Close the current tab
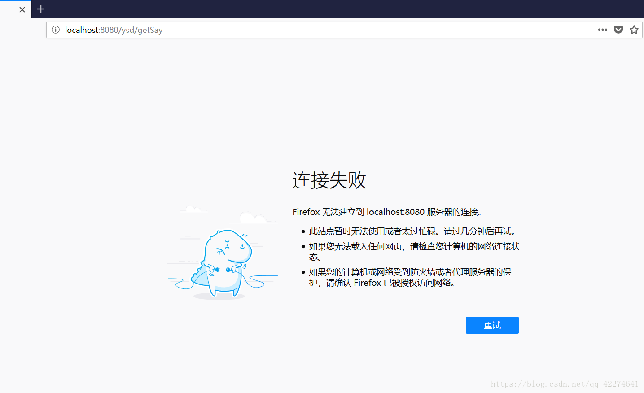The width and height of the screenshot is (644, 393). 22,9
